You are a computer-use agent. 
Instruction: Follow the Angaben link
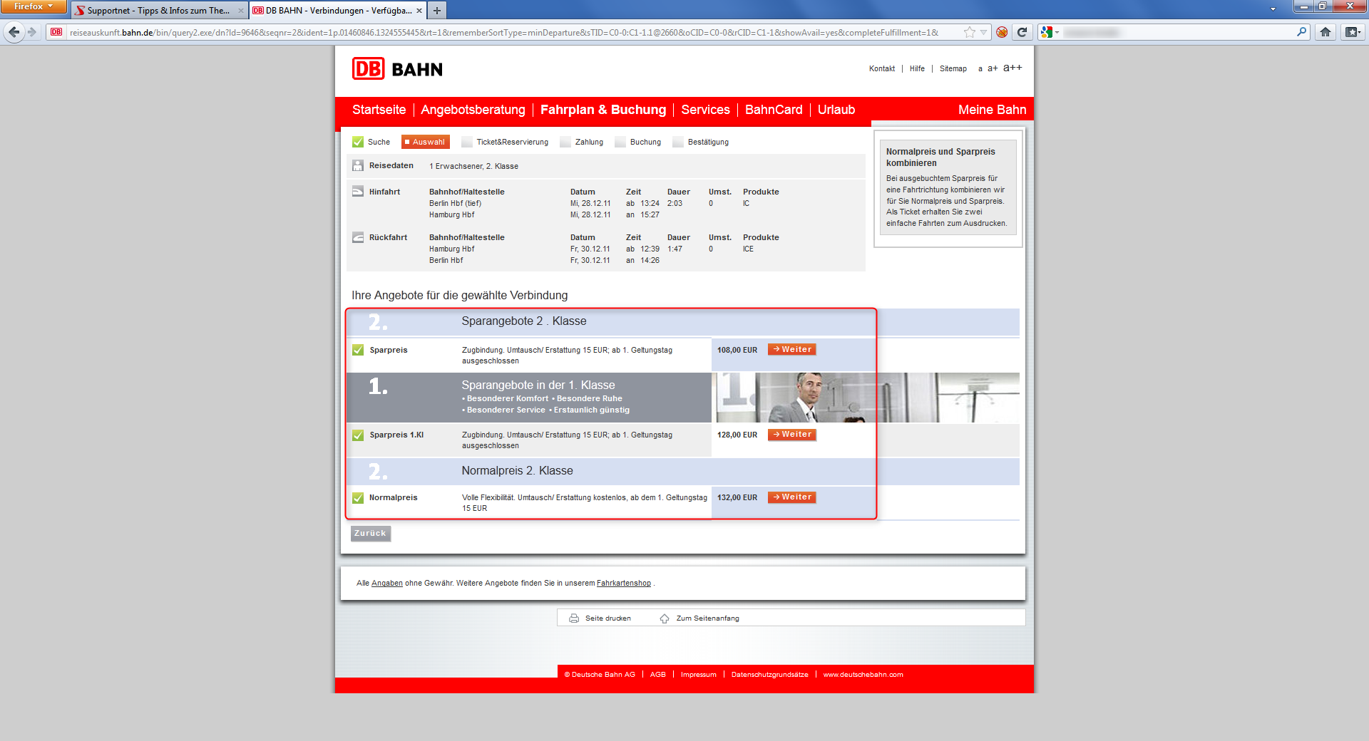click(387, 584)
